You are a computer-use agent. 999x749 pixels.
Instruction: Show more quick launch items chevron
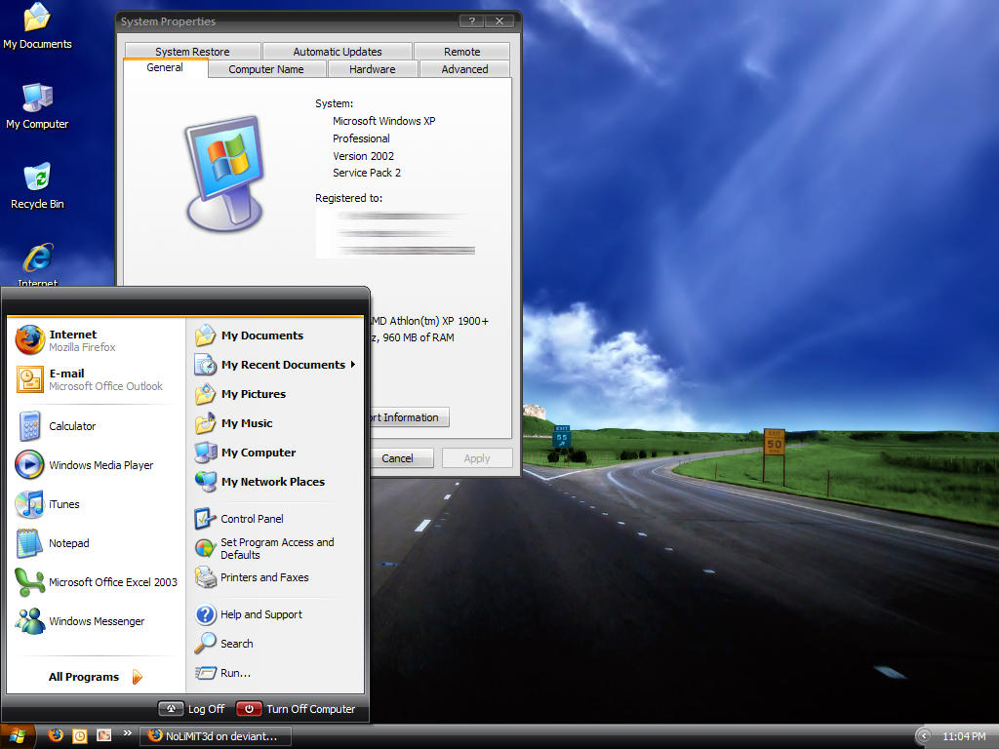click(x=128, y=733)
